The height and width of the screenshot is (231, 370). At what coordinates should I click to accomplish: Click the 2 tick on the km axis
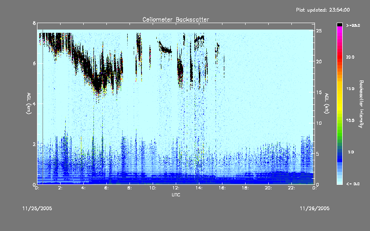click(x=34, y=144)
